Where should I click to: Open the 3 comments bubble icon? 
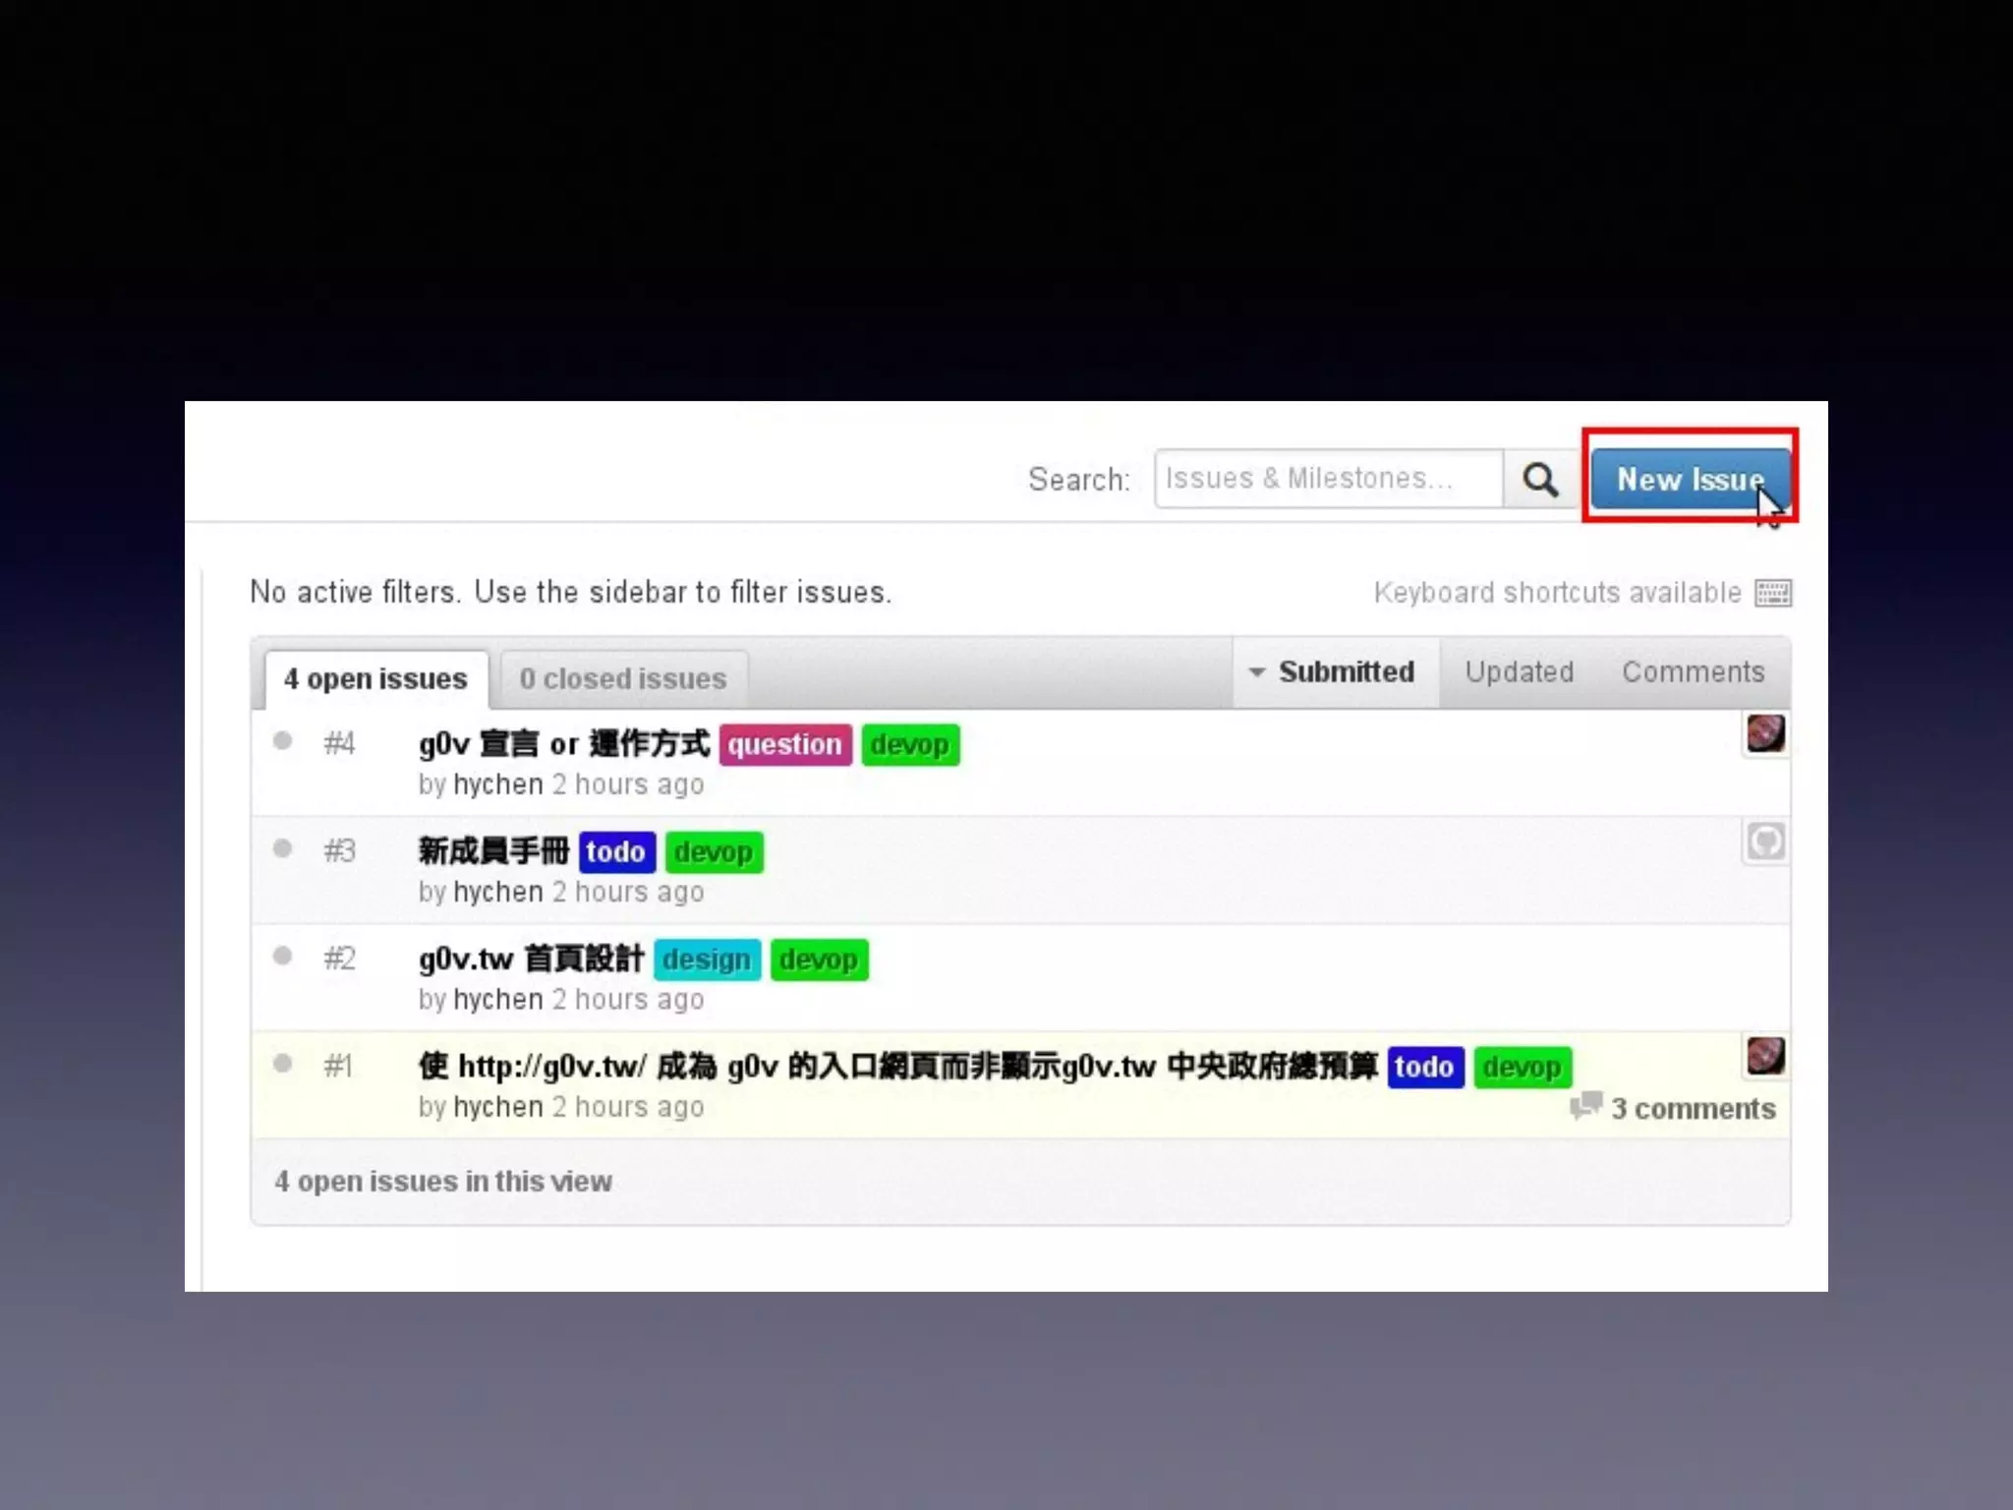click(1585, 1106)
